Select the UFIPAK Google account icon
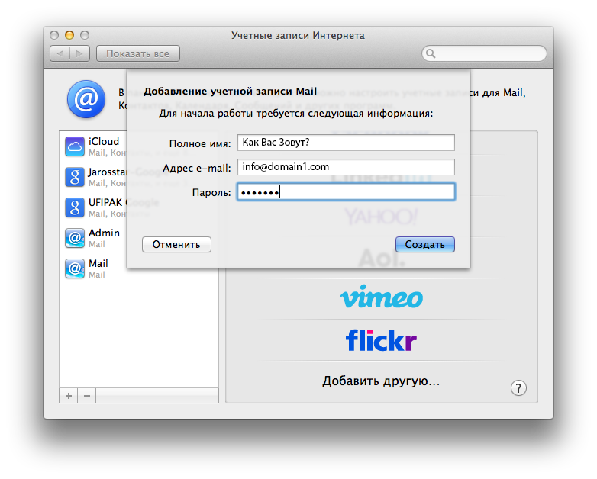Viewport: 597px width, 479px height. click(75, 207)
